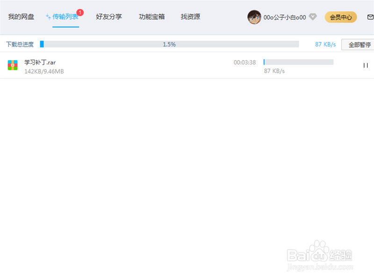
Task: Click the overall download progress bar
Action: (x=169, y=44)
